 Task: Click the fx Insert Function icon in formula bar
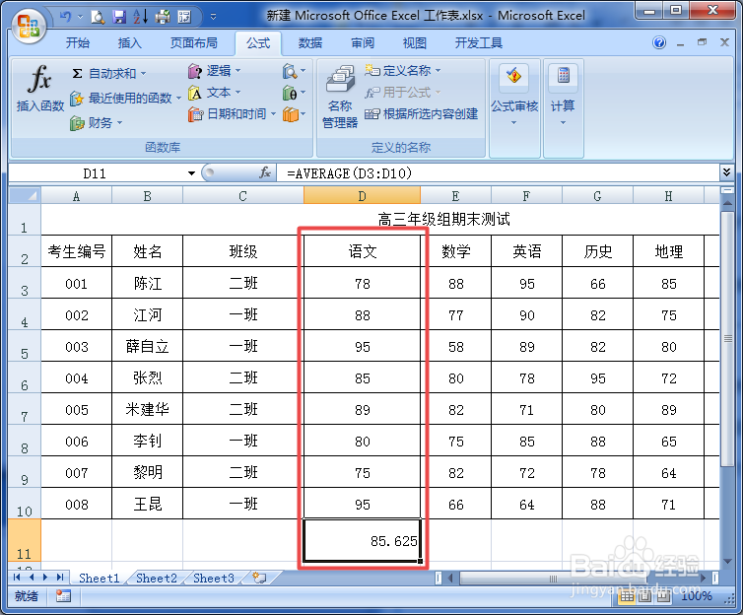265,172
